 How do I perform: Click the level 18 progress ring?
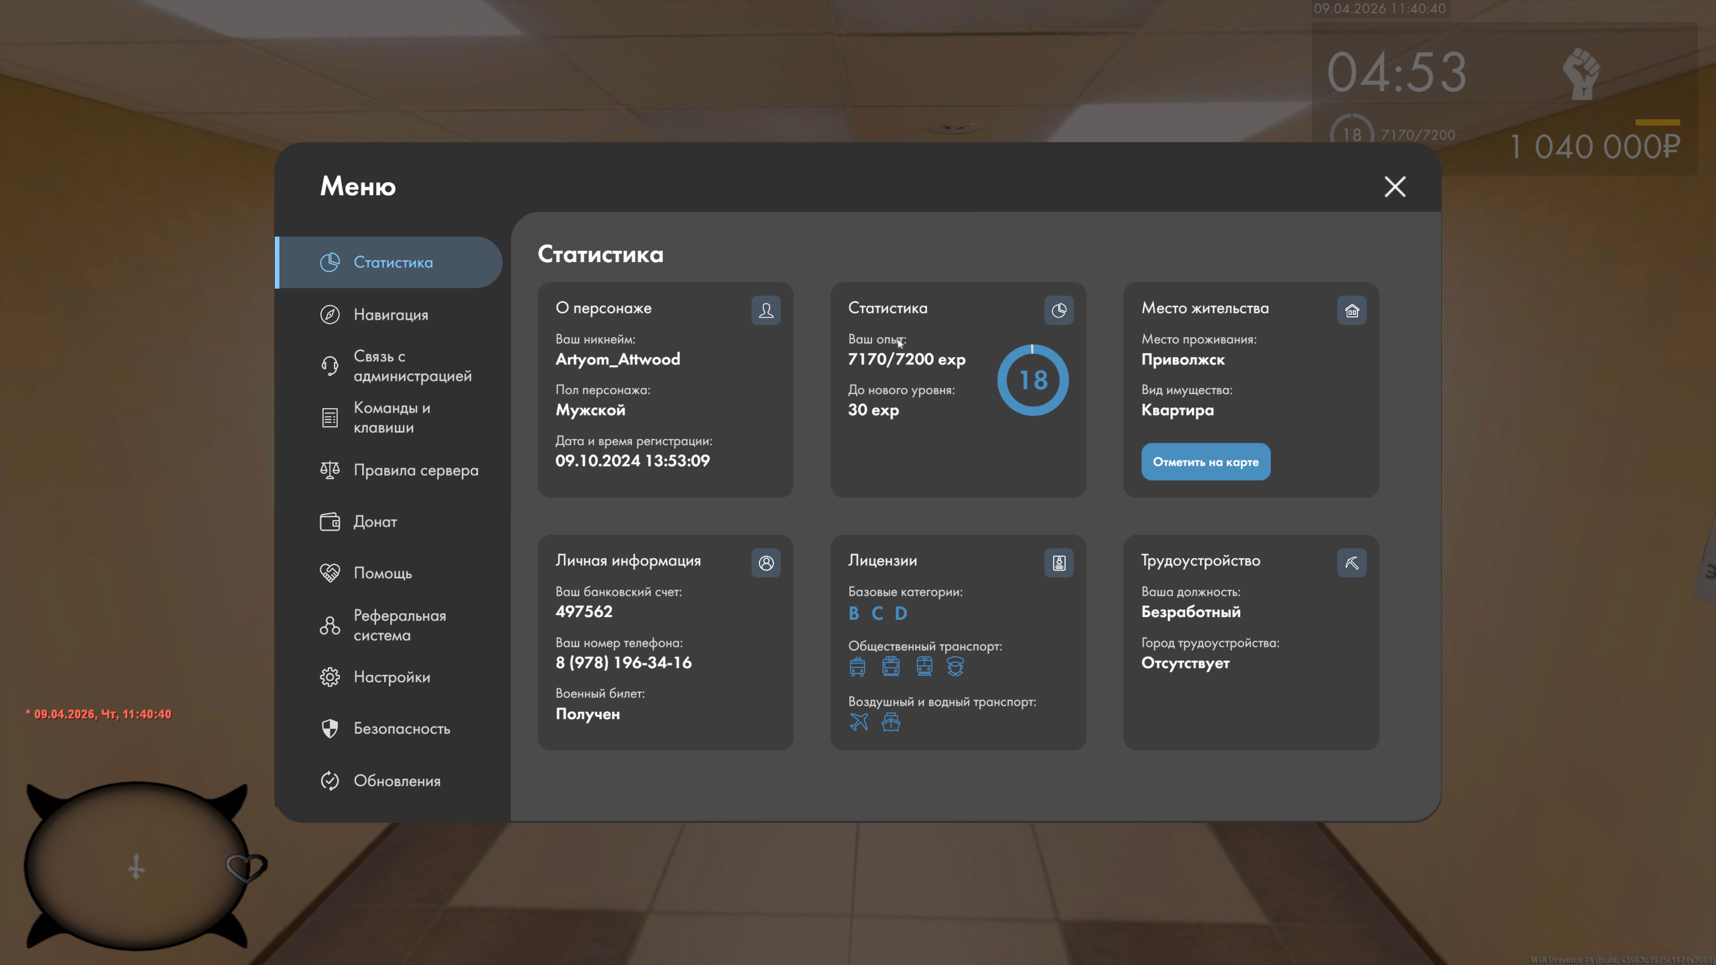point(1032,380)
